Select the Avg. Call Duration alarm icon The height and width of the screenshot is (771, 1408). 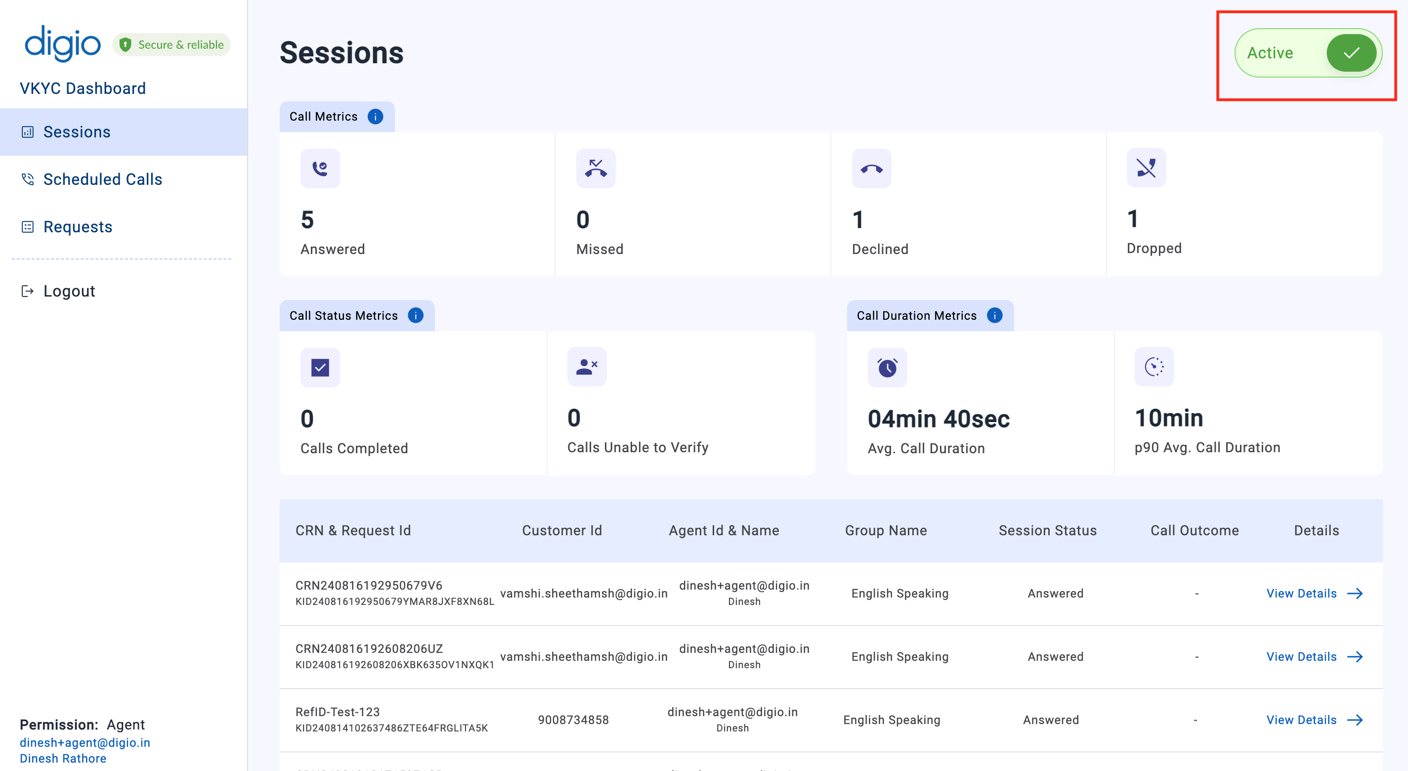pyautogui.click(x=888, y=367)
